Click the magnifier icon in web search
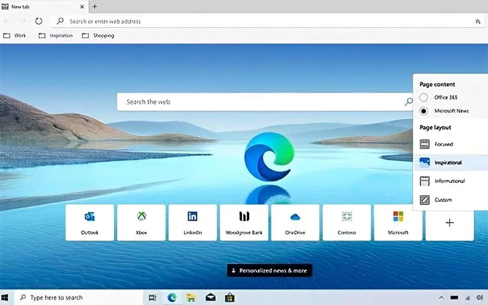 pos(408,101)
